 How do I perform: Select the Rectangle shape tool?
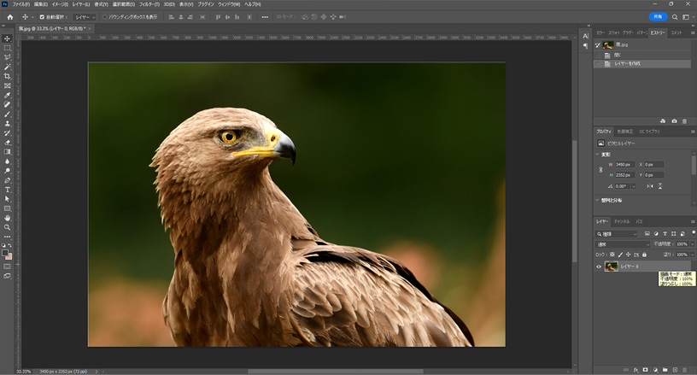[x=7, y=208]
